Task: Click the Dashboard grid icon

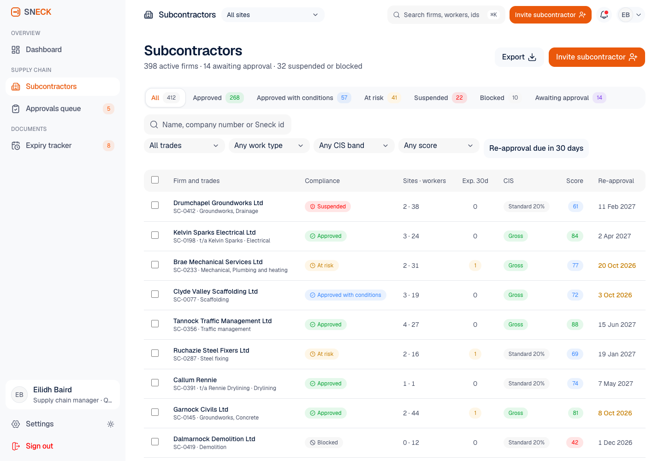Action: coord(16,50)
